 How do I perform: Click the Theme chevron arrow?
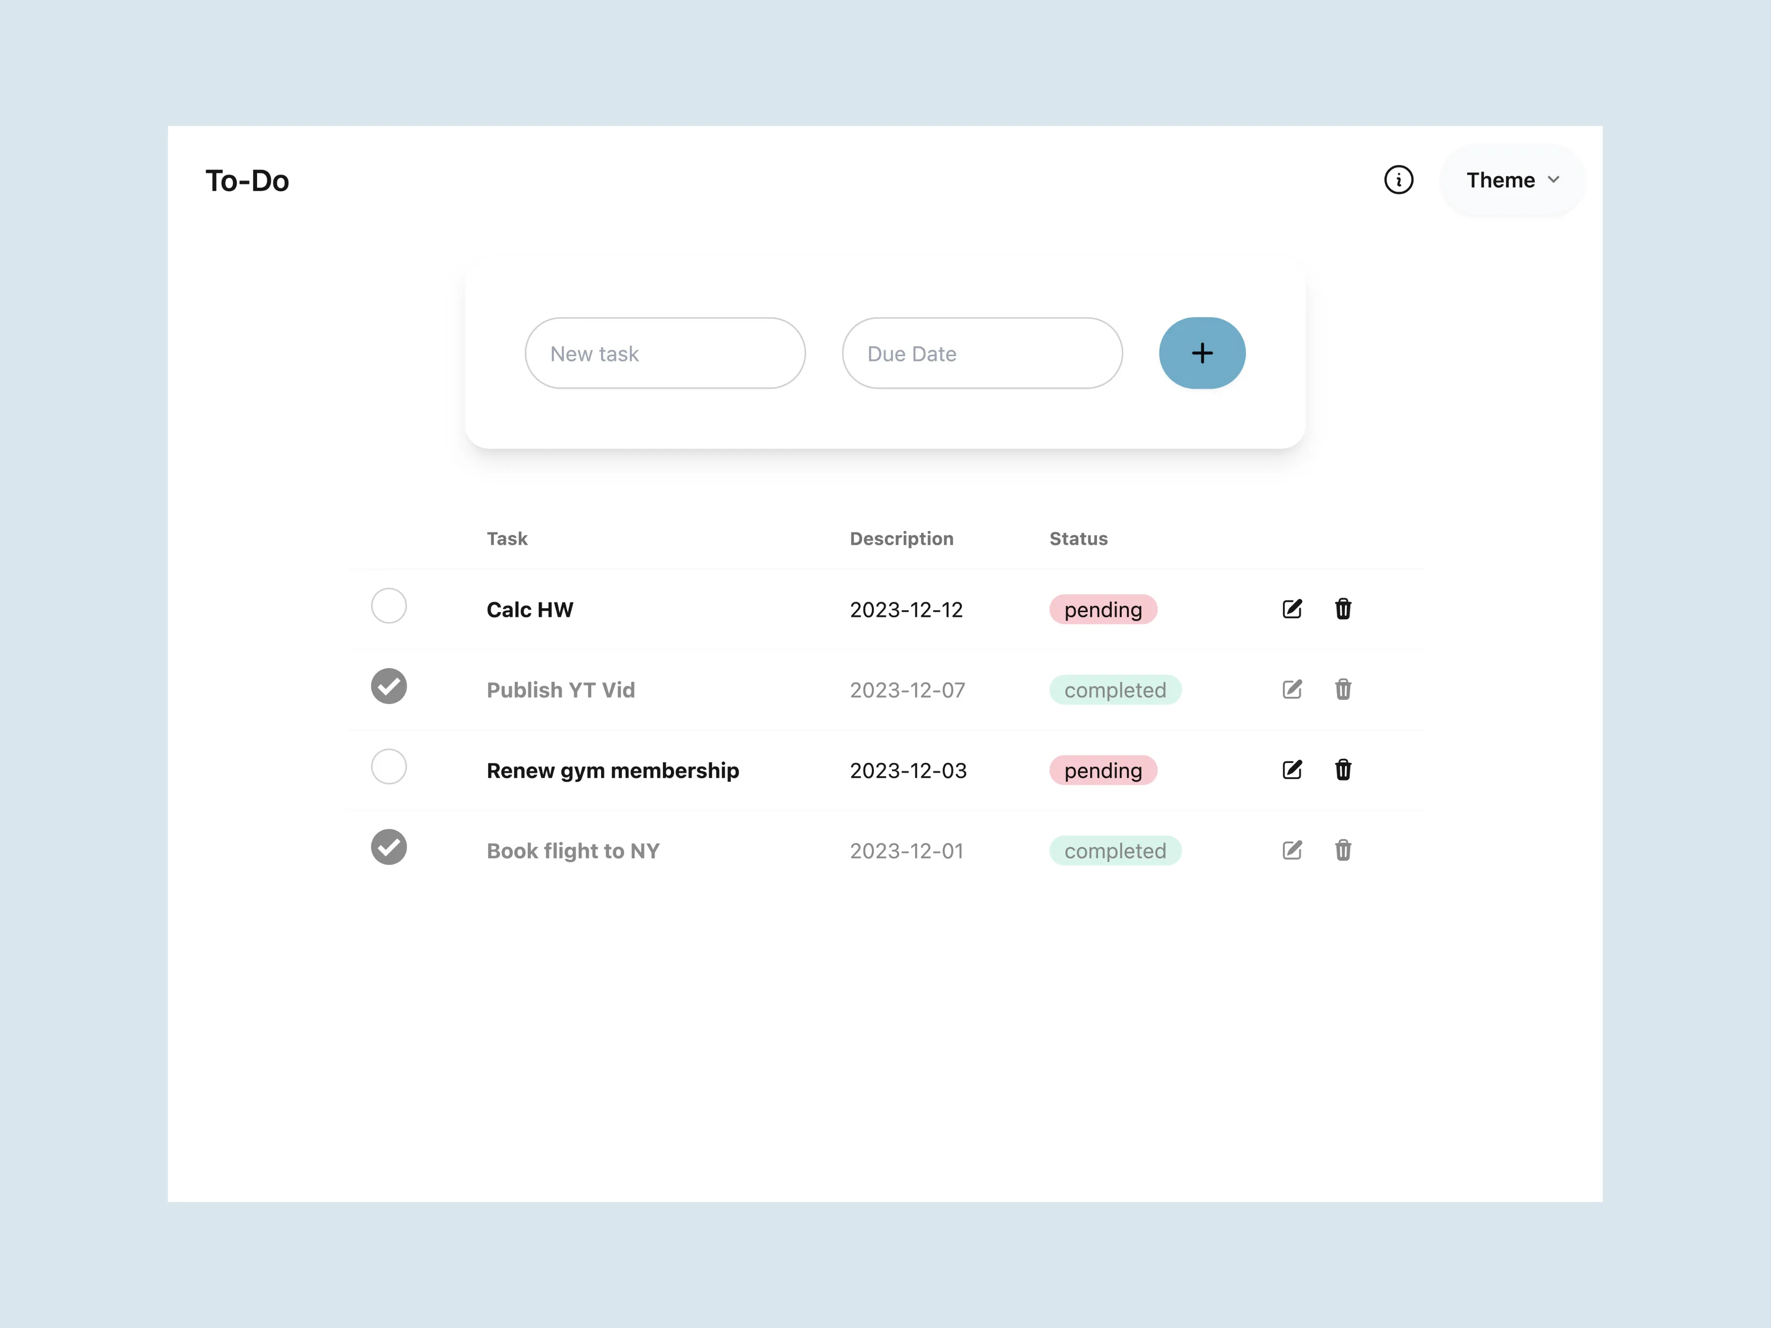(1553, 180)
